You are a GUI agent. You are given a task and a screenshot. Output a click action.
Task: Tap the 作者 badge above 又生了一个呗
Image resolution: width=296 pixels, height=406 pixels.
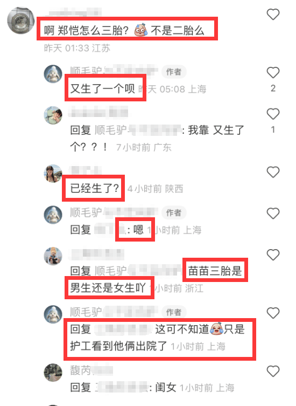coord(174,72)
